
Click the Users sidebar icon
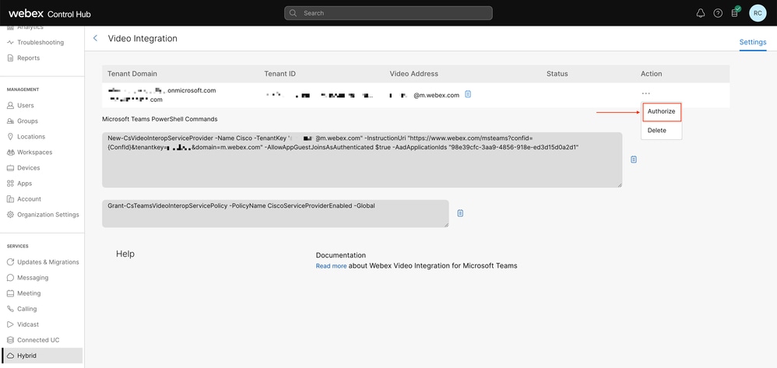[x=10, y=106]
